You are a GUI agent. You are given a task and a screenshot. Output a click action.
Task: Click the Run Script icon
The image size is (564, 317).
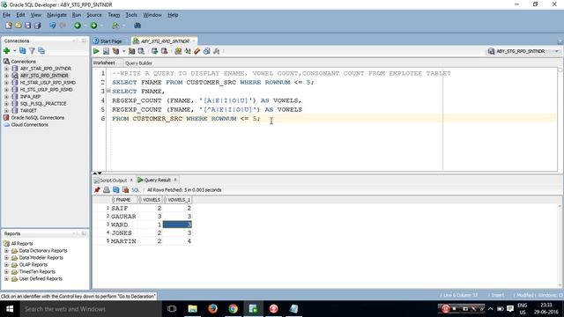point(106,51)
